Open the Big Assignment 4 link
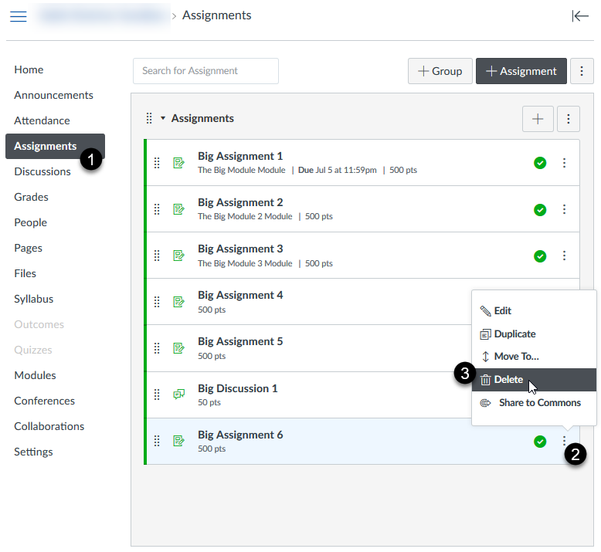The height and width of the screenshot is (552, 601). click(x=240, y=295)
